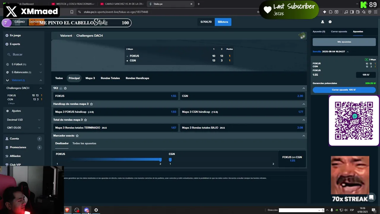Image resolution: width=380 pixels, height=214 pixels.
Task: Open the browser extensions puzzle icon
Action: (330, 12)
